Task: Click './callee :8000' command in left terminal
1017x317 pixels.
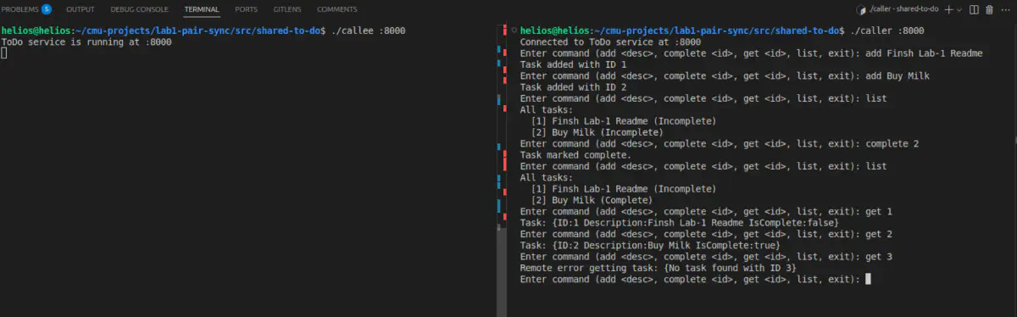Action: point(366,31)
